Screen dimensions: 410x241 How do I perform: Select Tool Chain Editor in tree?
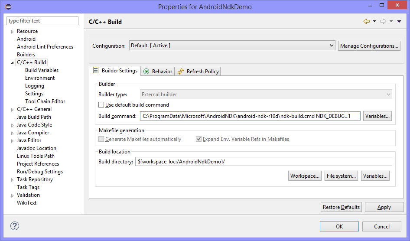click(x=45, y=101)
